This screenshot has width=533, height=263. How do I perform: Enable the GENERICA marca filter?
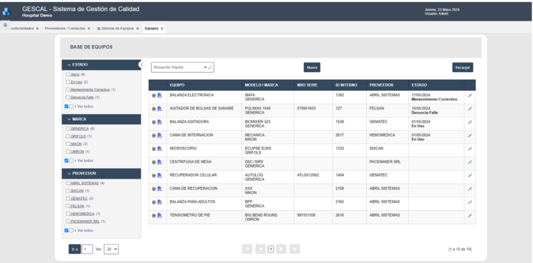click(68, 129)
